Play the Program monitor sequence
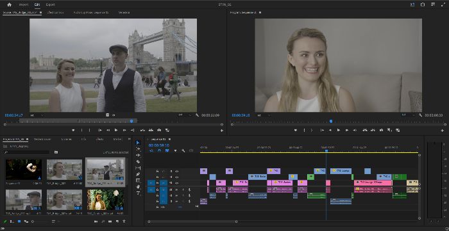Image resolution: width=449 pixels, height=231 pixels. [339, 130]
